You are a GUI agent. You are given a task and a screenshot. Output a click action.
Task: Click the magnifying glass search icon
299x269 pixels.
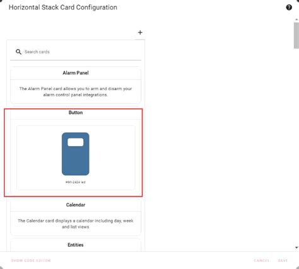tap(18, 52)
